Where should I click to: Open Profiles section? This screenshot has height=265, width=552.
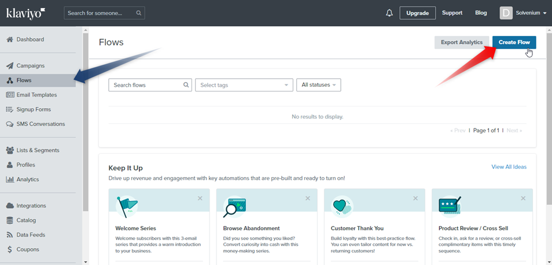point(25,165)
